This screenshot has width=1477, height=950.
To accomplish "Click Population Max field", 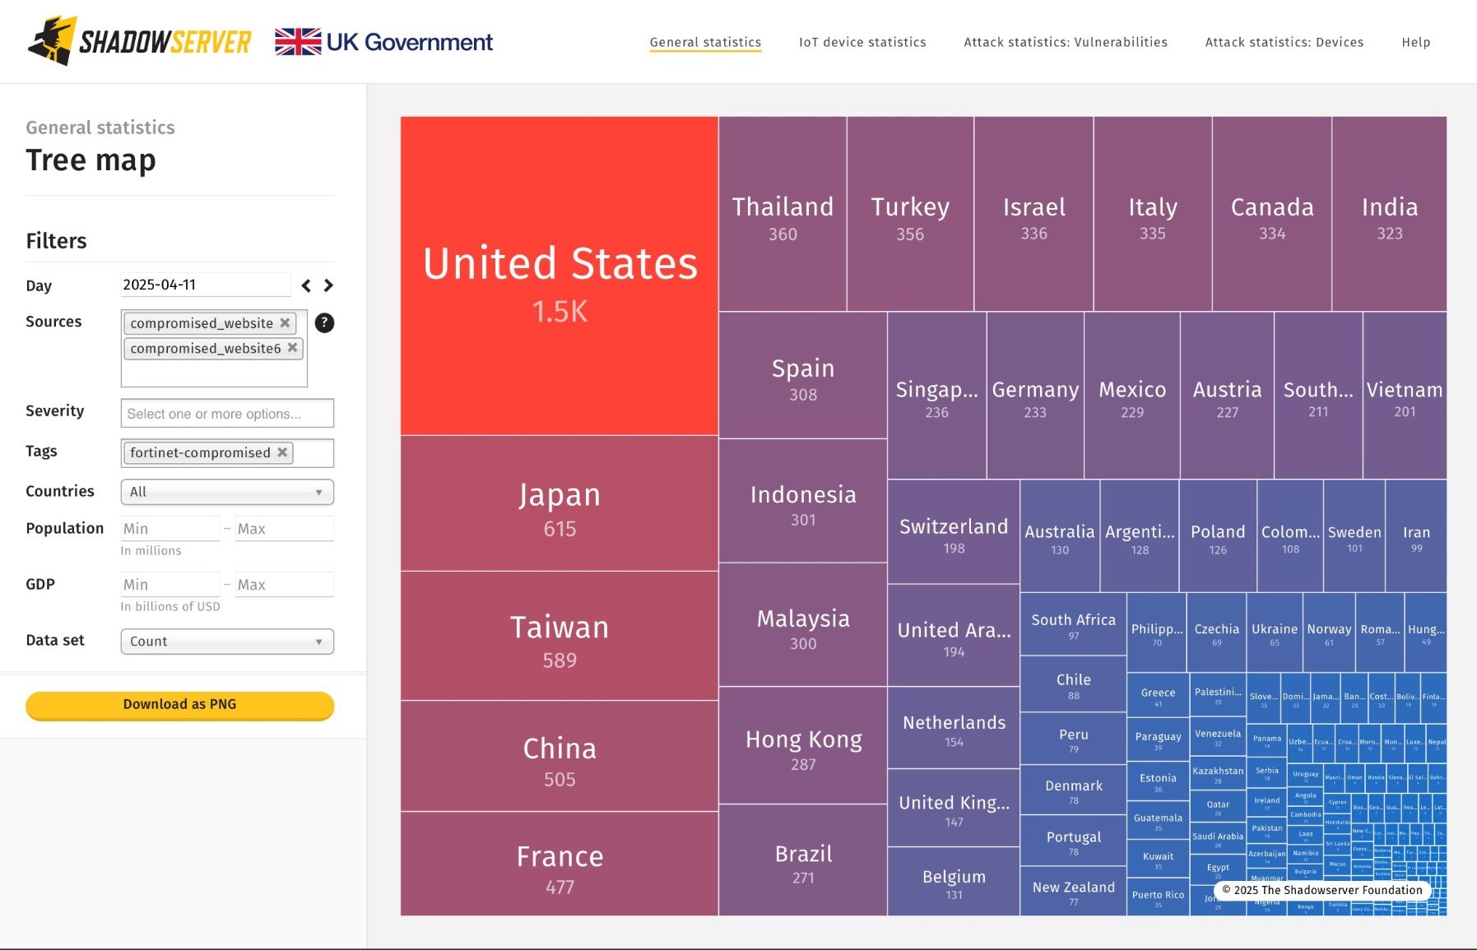I will pos(284,529).
